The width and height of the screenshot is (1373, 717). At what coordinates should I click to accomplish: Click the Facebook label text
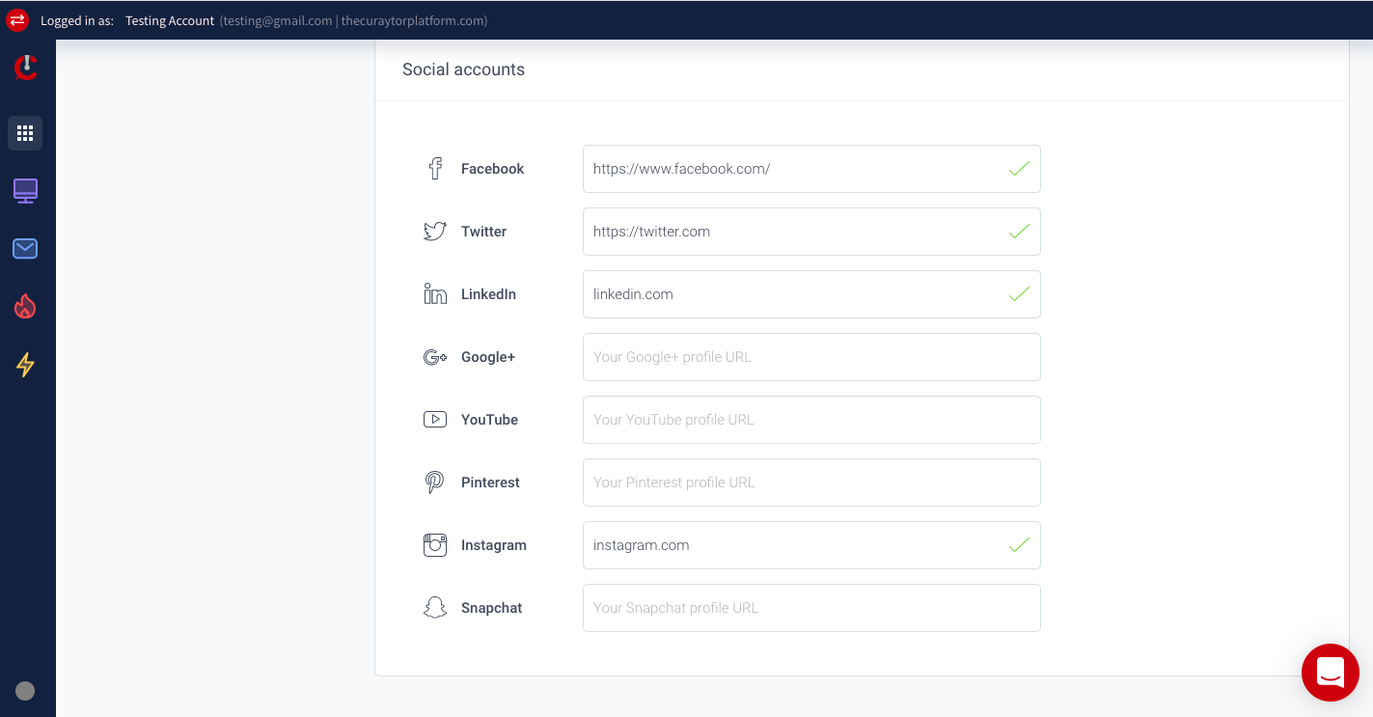(492, 169)
